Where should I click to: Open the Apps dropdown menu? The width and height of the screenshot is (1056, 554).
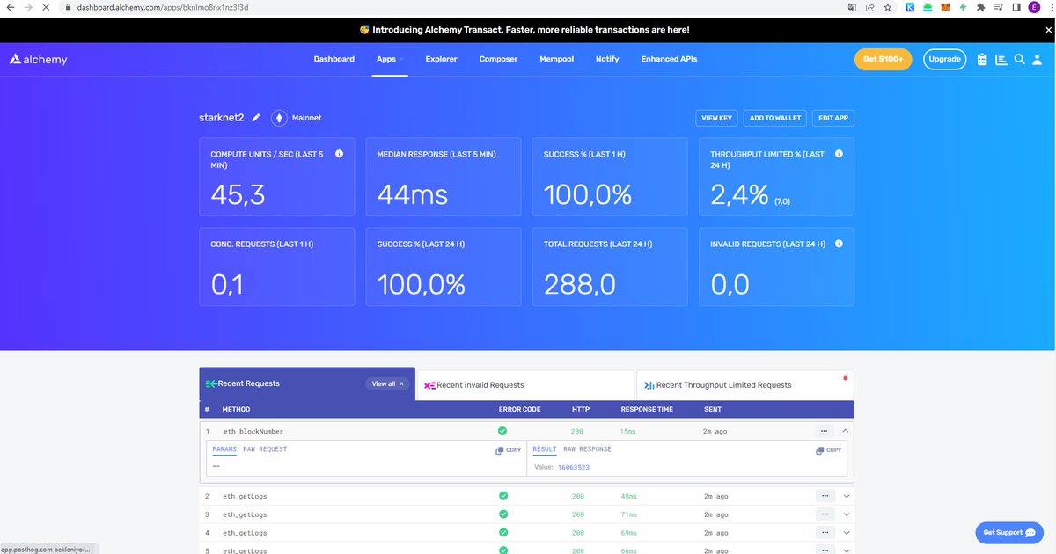point(390,59)
